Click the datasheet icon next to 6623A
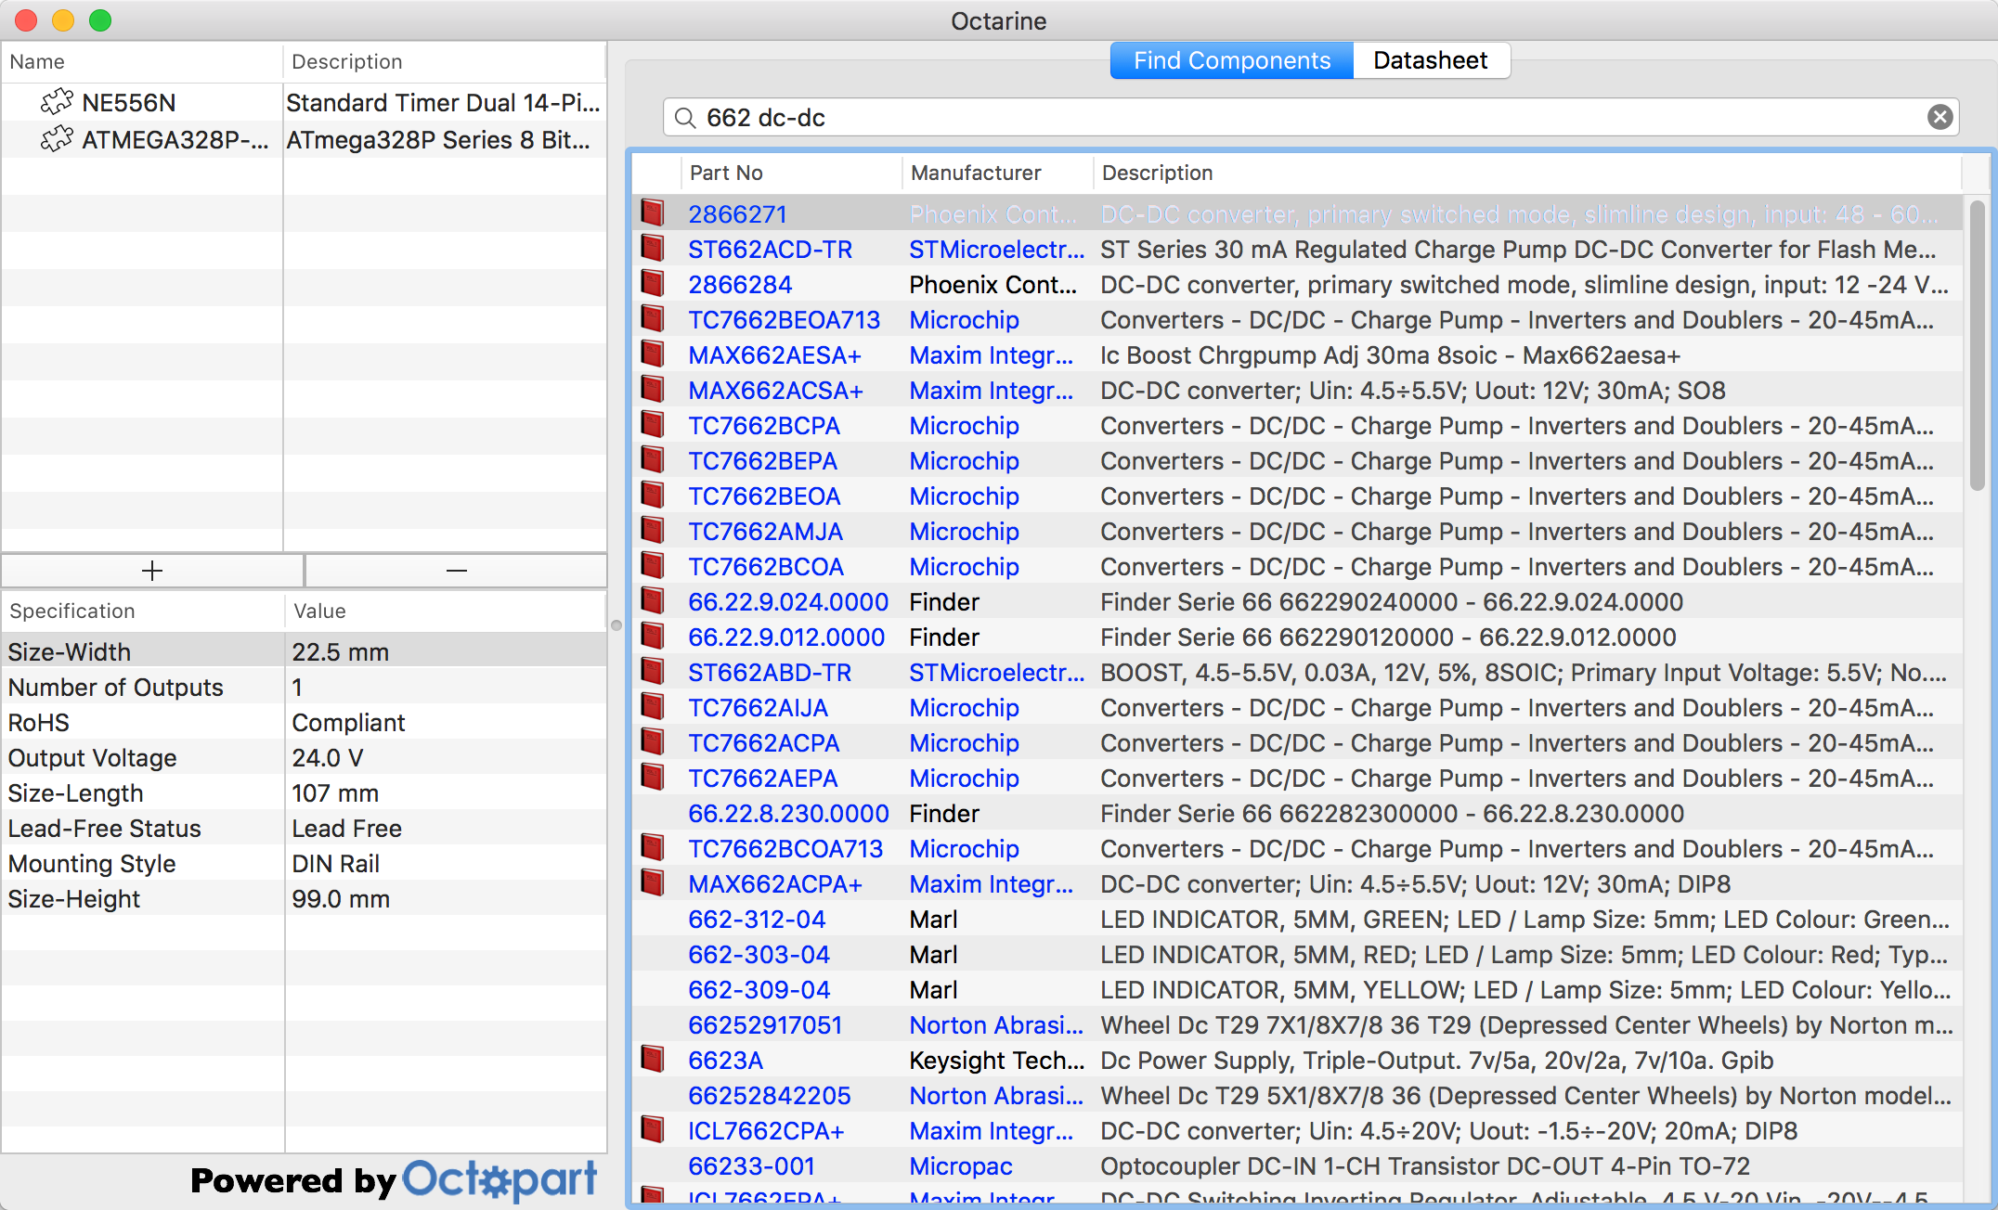Viewport: 1998px width, 1210px height. 653,1060
